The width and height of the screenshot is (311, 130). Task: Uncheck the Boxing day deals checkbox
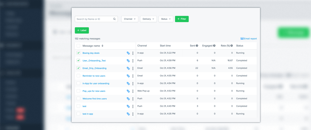click(78, 53)
